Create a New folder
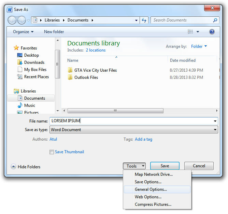228x214 pixels. (54, 32)
